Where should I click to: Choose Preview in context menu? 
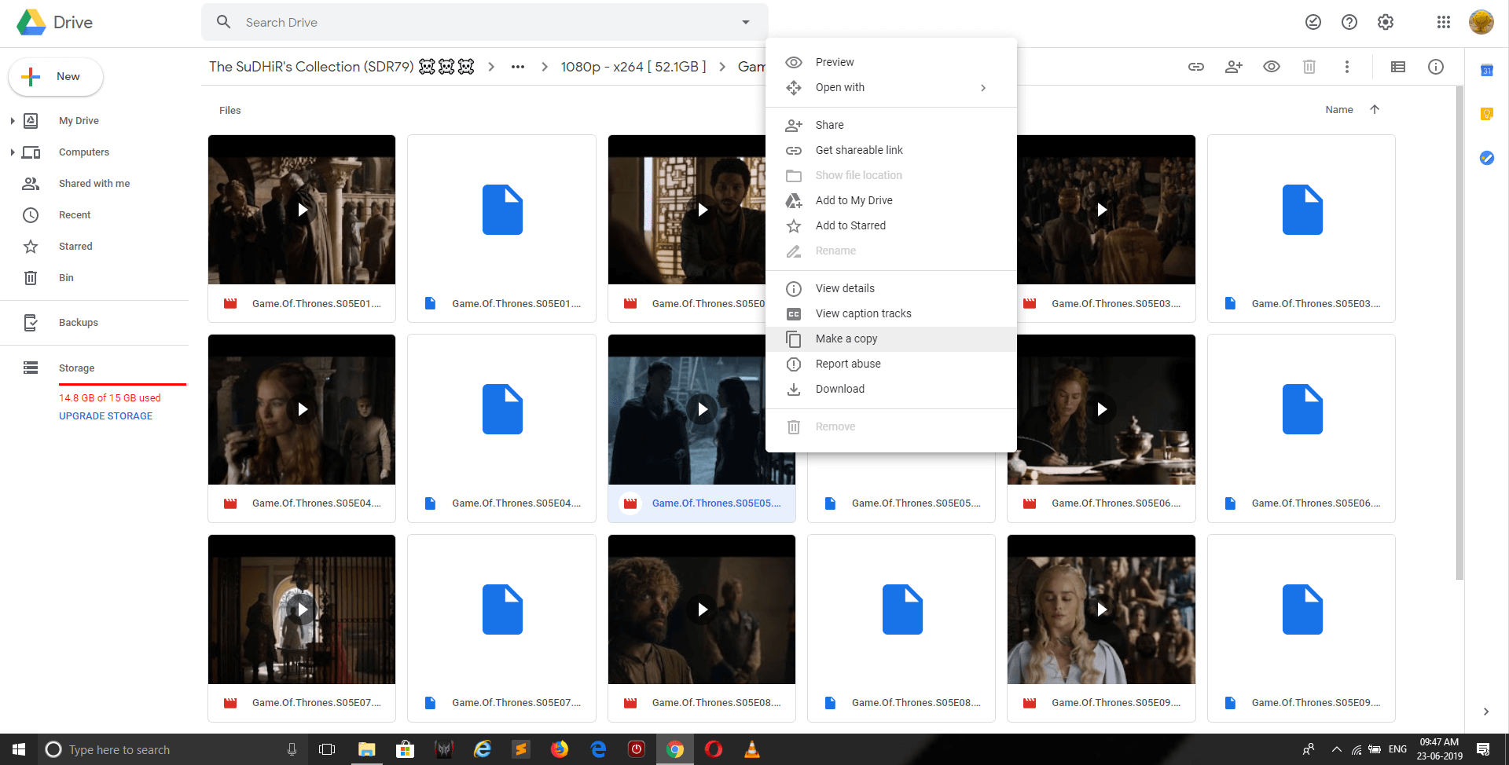[x=891, y=62]
